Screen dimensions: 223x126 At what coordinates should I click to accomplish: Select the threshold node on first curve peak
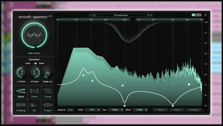pos(83,75)
